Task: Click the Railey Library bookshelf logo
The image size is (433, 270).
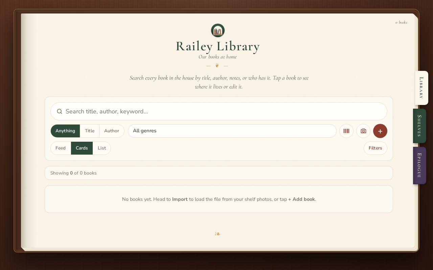Action: click(218, 30)
